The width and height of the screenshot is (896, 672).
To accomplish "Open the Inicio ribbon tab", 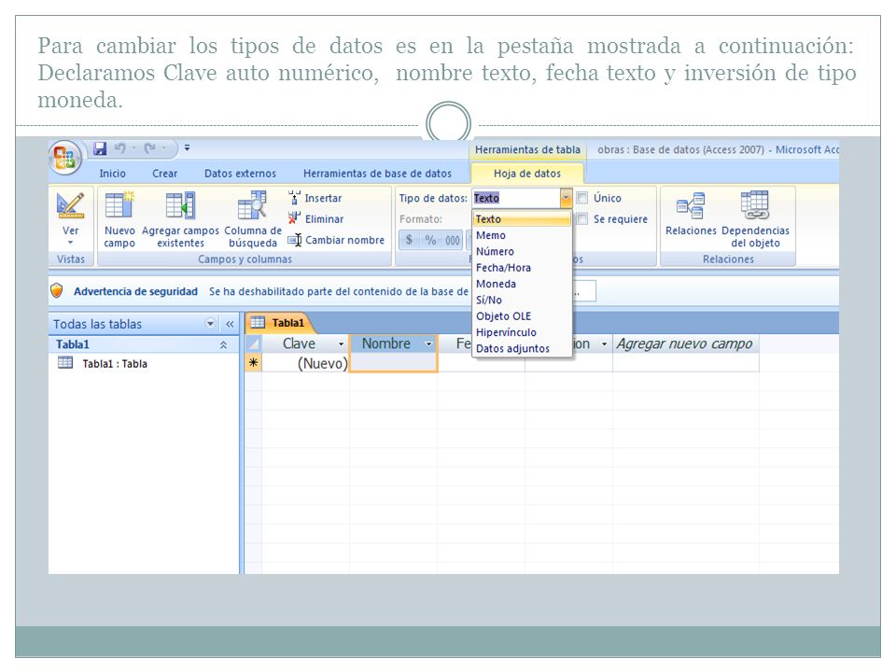I will pos(113,174).
